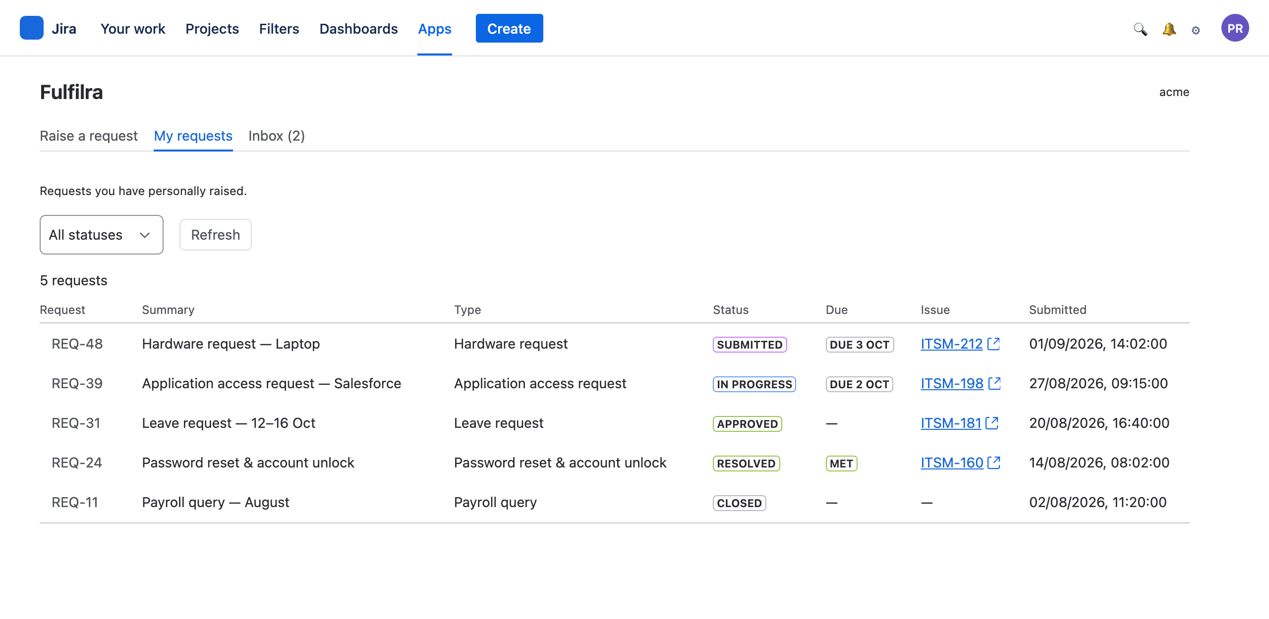Image resolution: width=1269 pixels, height=619 pixels.
Task: Click the SUBMITTED status badge
Action: coord(750,345)
